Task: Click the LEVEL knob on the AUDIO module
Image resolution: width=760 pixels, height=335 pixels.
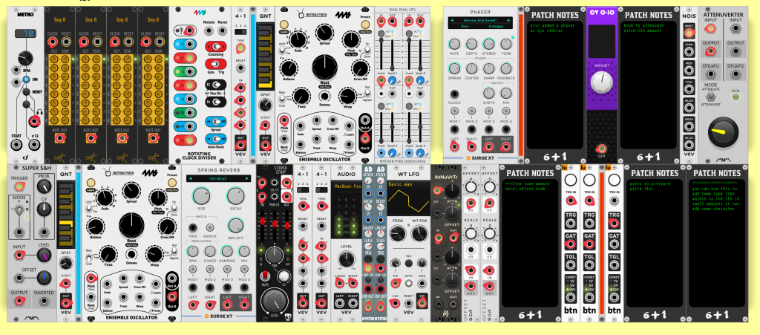Action: [346, 259]
